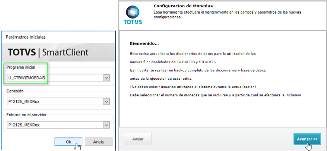
Task: Confirm the initial parameters with Ok
Action: coord(69,142)
